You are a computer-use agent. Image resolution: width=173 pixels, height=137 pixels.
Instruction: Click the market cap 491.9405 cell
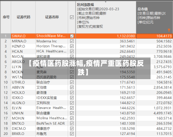[154, 72]
